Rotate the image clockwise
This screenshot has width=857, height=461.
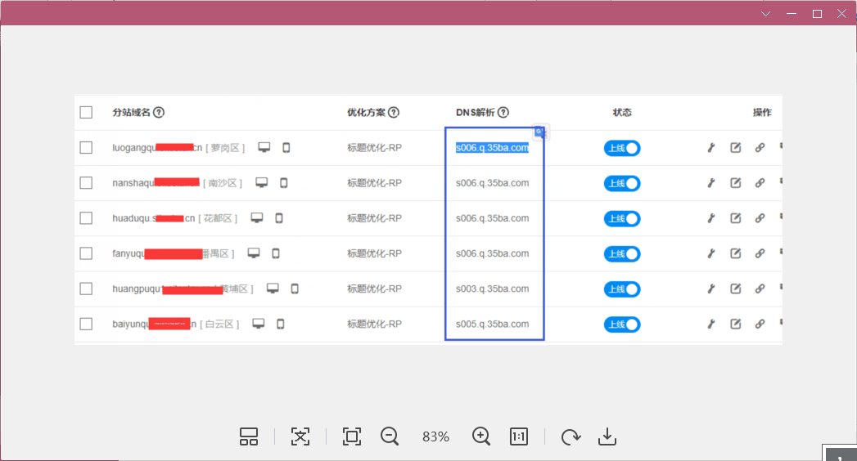[x=571, y=436]
